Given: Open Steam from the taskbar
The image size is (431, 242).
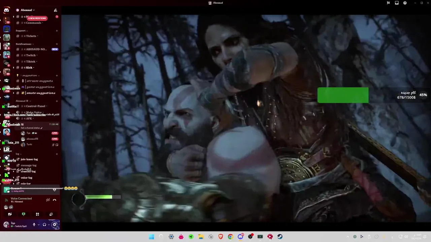Looking at the screenshot, I should pos(280,237).
